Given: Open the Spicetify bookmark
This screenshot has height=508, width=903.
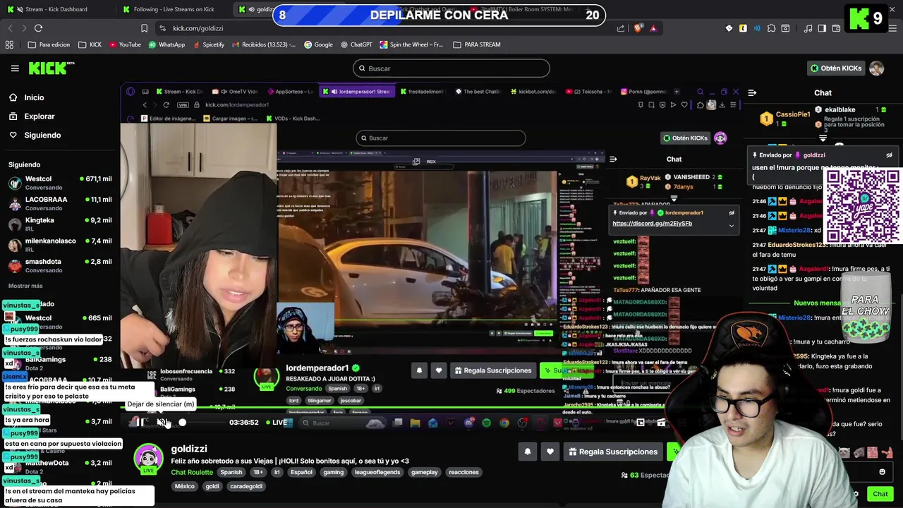Looking at the screenshot, I should pyautogui.click(x=208, y=44).
